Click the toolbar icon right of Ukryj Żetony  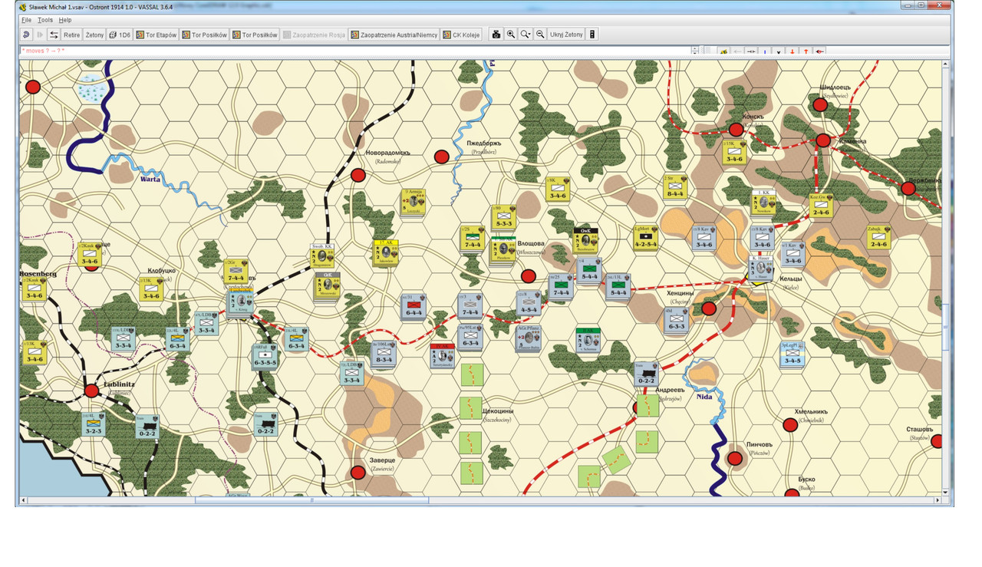(x=592, y=35)
